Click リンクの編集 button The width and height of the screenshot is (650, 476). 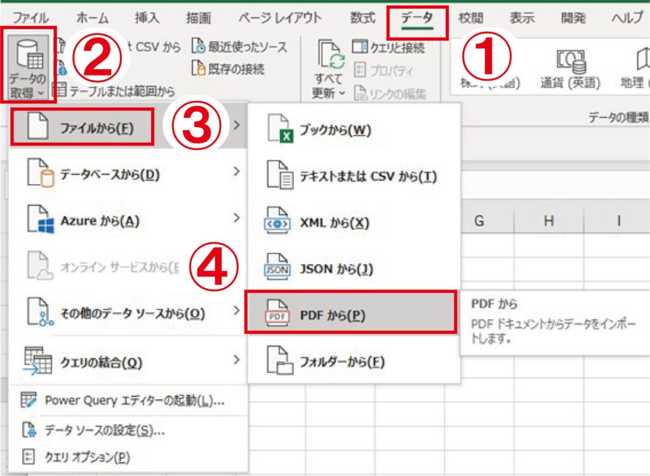(x=390, y=94)
